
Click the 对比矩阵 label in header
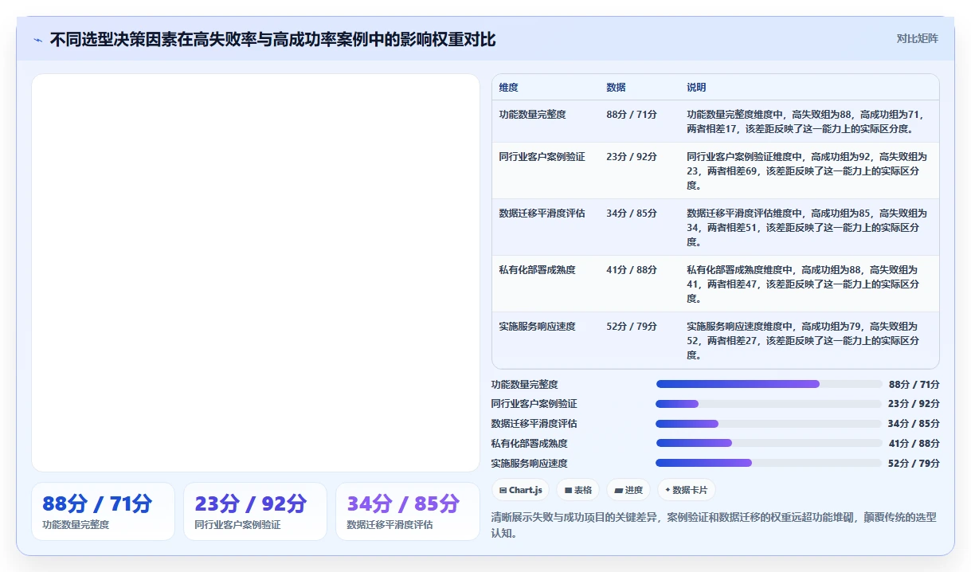(x=918, y=38)
